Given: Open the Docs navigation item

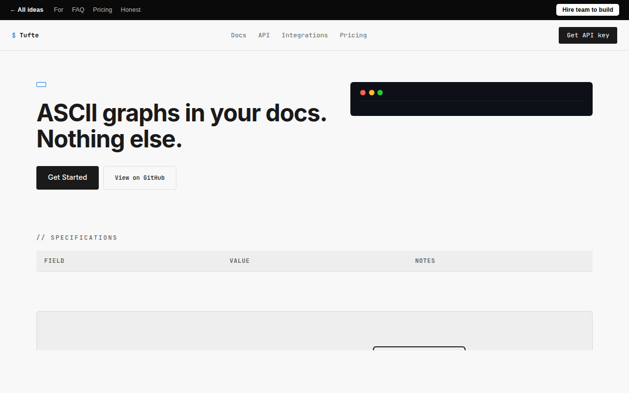Looking at the screenshot, I should click(x=239, y=35).
